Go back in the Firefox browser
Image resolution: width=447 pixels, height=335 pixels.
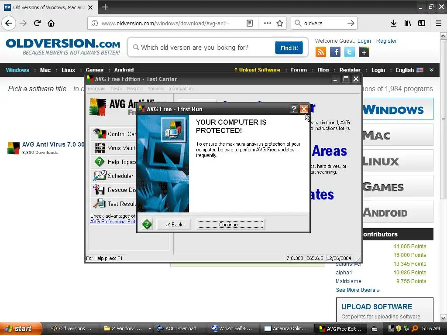click(9, 23)
